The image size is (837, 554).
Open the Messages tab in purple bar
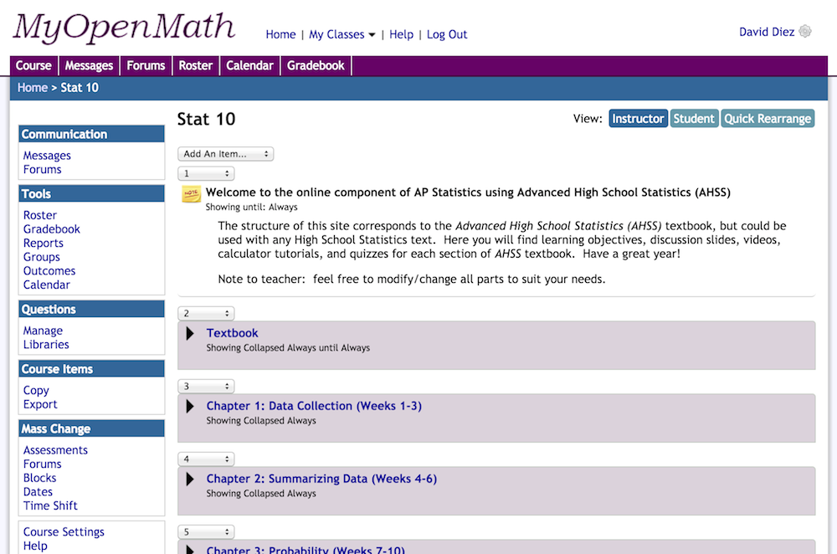[x=90, y=65]
